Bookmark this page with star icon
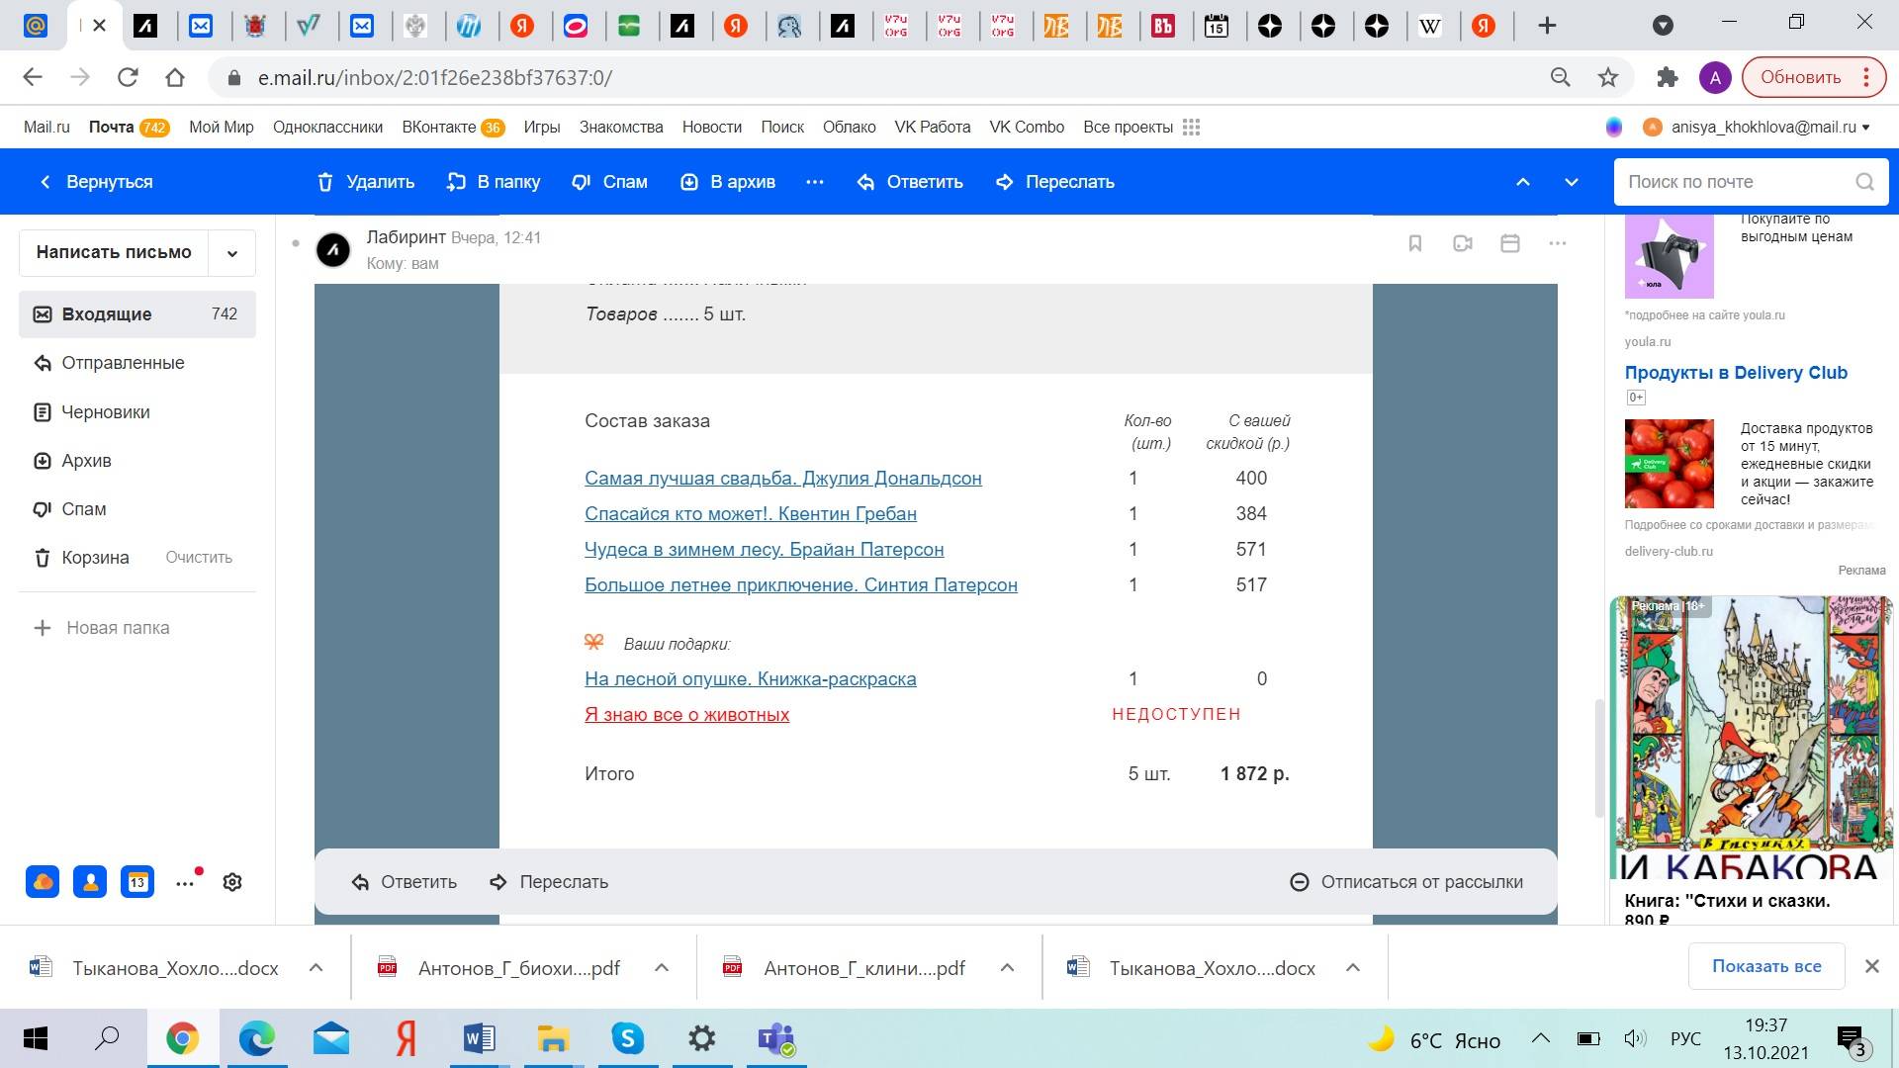The width and height of the screenshot is (1899, 1068). coord(1609,77)
